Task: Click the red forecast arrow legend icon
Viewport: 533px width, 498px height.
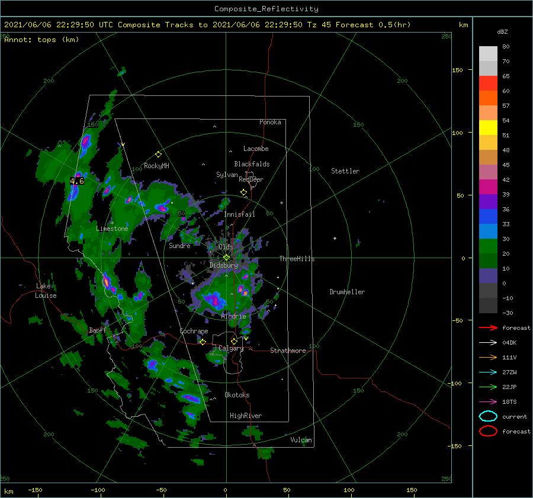Action: [x=488, y=327]
